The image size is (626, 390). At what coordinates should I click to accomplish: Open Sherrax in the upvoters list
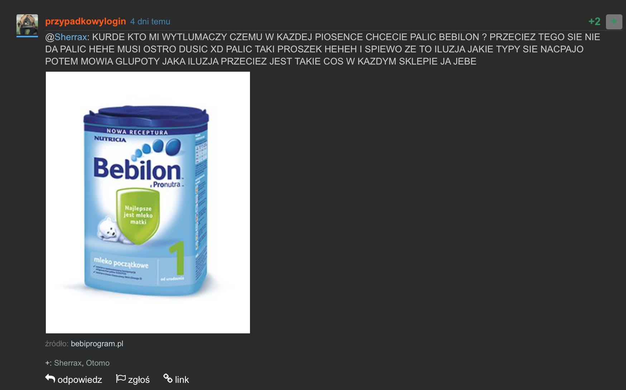point(68,363)
